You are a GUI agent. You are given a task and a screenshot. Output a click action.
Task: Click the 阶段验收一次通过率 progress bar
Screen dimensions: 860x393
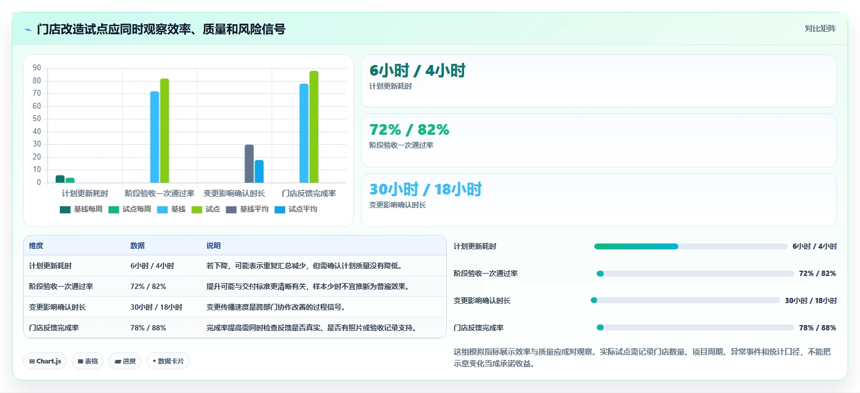[695, 274]
